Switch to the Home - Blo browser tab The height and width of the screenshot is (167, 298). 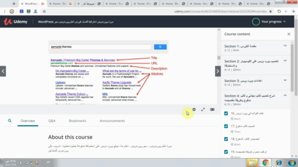(174, 4)
